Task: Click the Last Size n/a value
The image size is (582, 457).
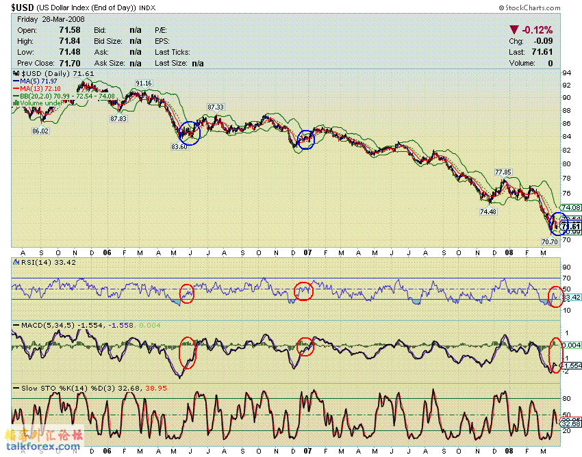Action: pos(198,63)
